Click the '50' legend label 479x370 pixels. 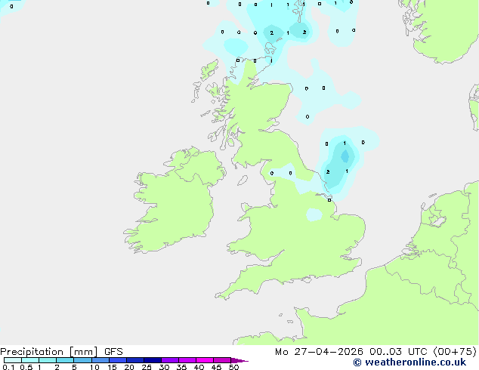point(233,367)
